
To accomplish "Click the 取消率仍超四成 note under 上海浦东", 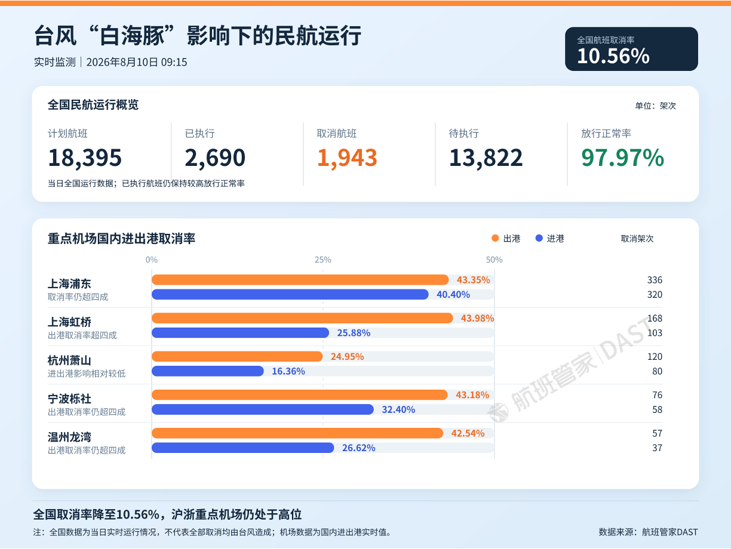I will point(78,297).
